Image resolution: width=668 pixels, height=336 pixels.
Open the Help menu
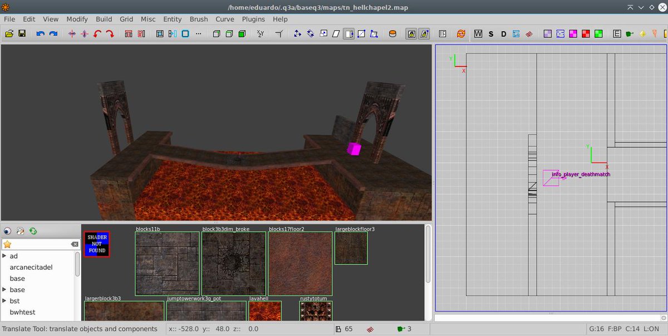point(280,19)
